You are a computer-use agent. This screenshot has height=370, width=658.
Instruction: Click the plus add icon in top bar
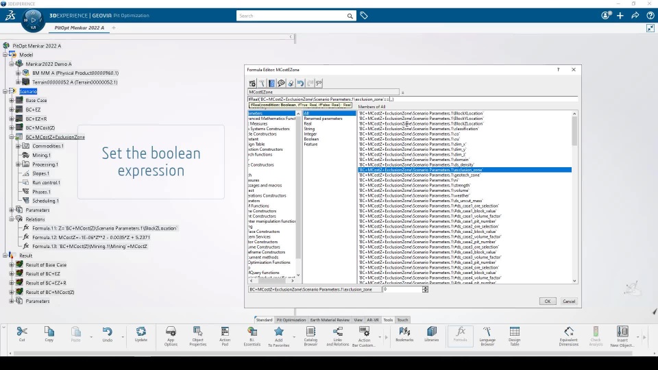pos(620,16)
